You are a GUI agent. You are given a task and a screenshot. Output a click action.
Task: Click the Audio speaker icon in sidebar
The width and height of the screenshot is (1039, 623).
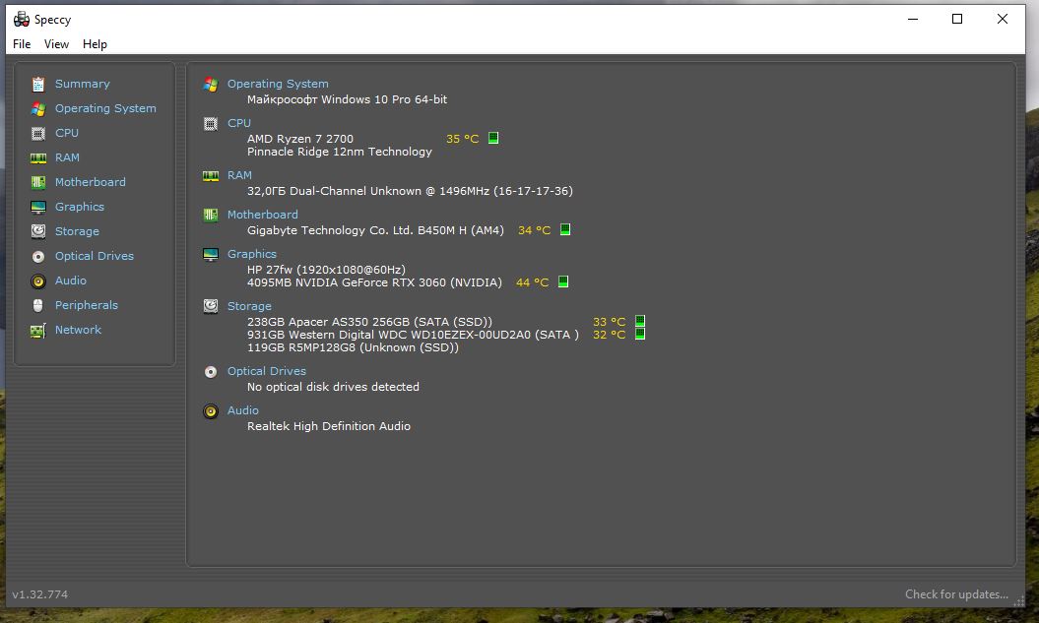click(38, 281)
